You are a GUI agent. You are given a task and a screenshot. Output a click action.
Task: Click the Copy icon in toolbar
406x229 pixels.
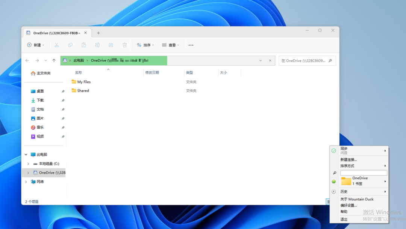point(70,45)
